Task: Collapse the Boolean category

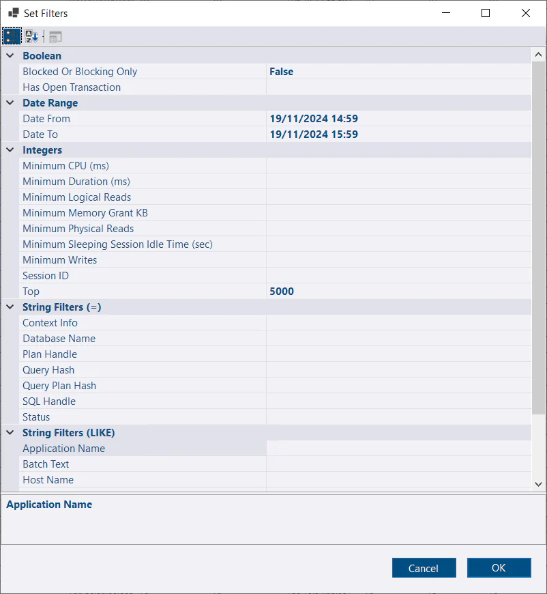Action: click(x=10, y=56)
